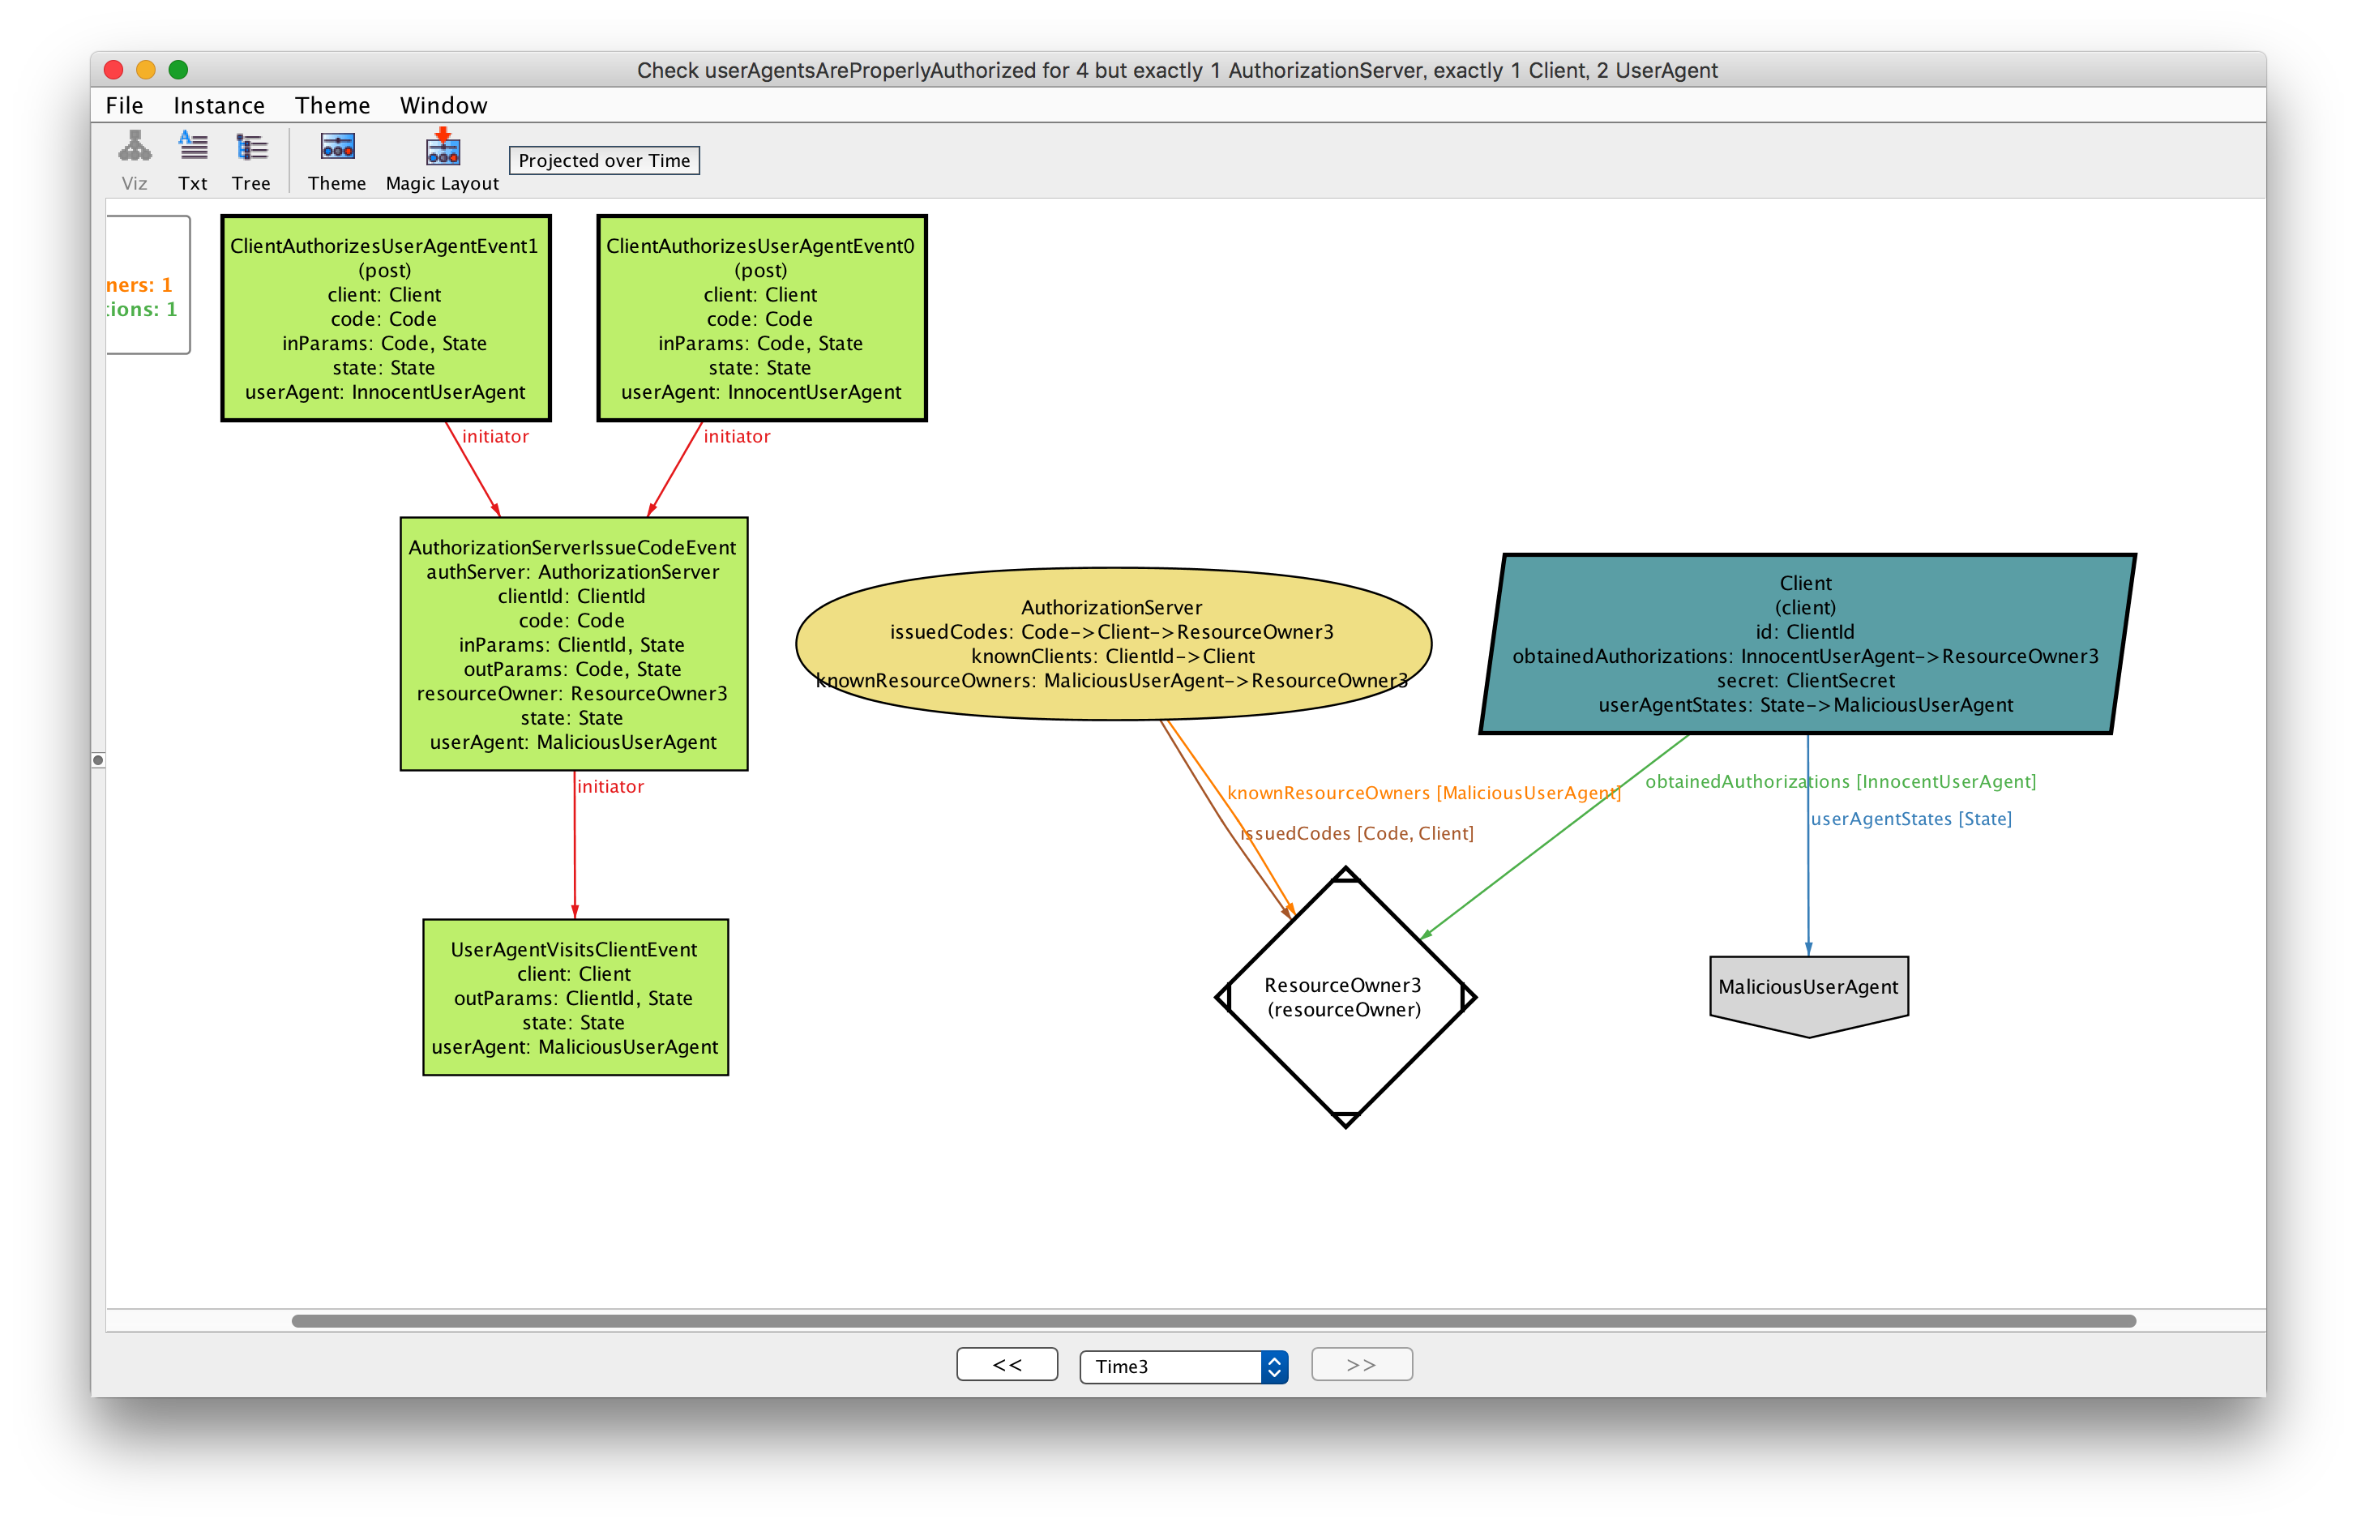Viewport: 2357px width, 1527px height.
Task: Select the ResourceOwner3 diamond node
Action: [x=1344, y=997]
